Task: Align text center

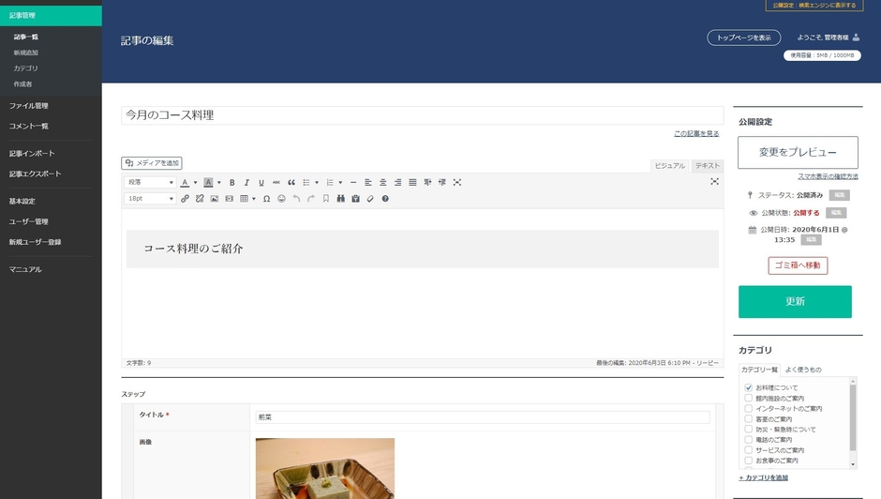Action: pyautogui.click(x=382, y=182)
